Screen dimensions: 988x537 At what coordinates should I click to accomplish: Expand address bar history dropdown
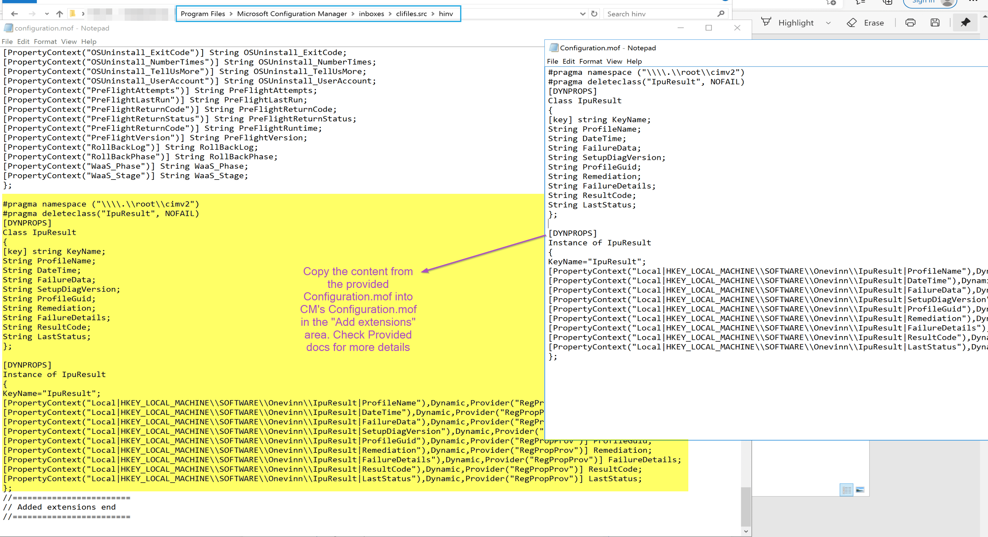coord(583,14)
